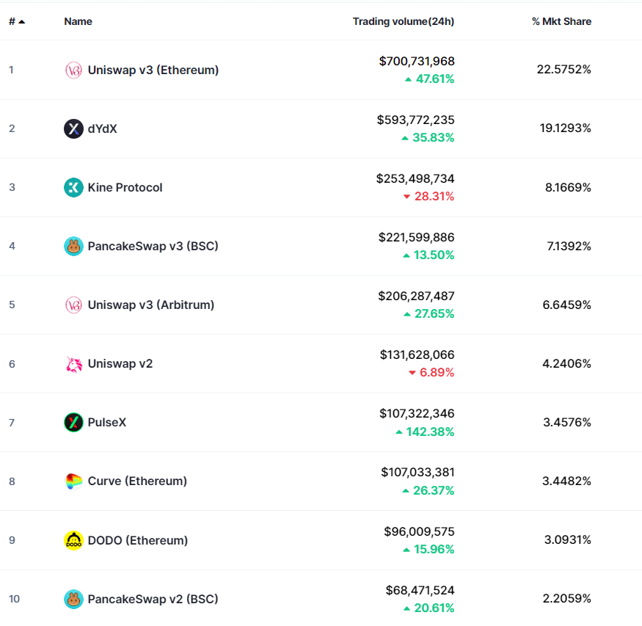The height and width of the screenshot is (626, 642).
Task: Select the $68,471,524 trading volume value
Action: [420, 590]
